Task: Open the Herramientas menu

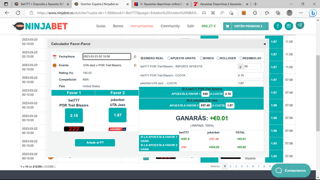Action: (142, 26)
